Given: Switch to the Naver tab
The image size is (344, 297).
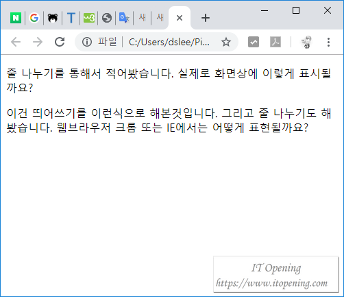Looking at the screenshot, I should 16,18.
